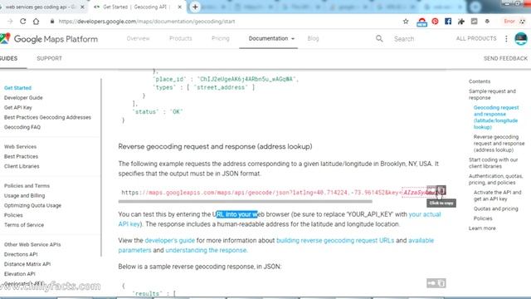Jump to 'Start coding with our client libraries' in Contents
This screenshot has height=299, width=531.
click(x=493, y=163)
